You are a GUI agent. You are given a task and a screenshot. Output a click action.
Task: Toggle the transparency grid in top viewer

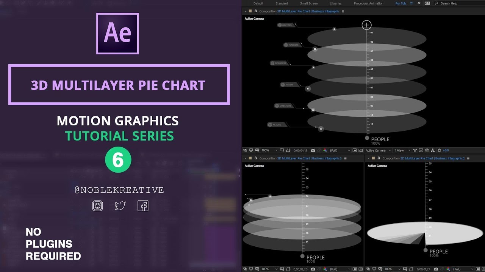[360, 150]
